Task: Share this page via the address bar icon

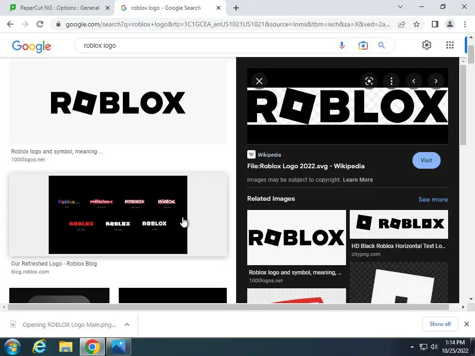Action: click(402, 24)
